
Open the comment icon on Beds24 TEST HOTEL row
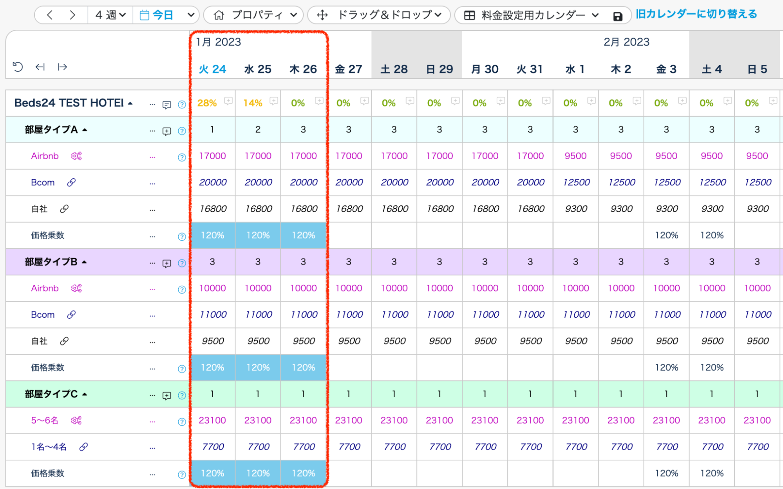(166, 104)
